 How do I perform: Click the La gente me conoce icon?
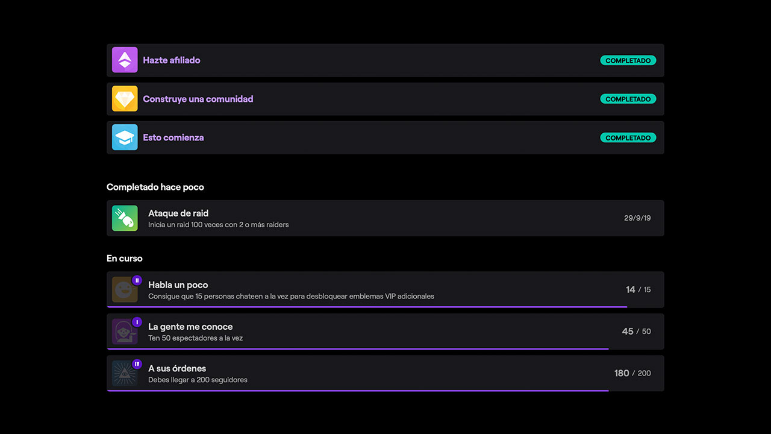(x=123, y=332)
